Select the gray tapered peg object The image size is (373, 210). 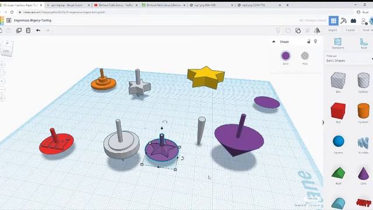click(x=200, y=131)
